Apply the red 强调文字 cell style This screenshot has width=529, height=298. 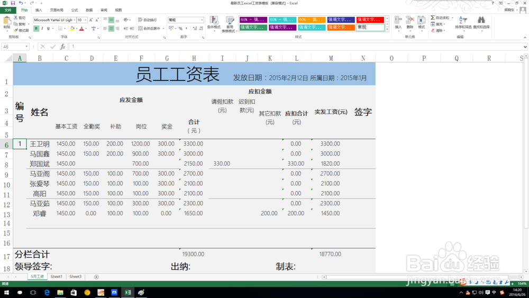click(370, 20)
